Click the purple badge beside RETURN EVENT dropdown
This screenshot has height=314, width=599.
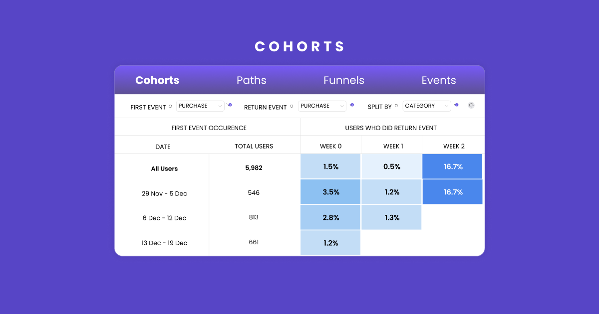[352, 105]
